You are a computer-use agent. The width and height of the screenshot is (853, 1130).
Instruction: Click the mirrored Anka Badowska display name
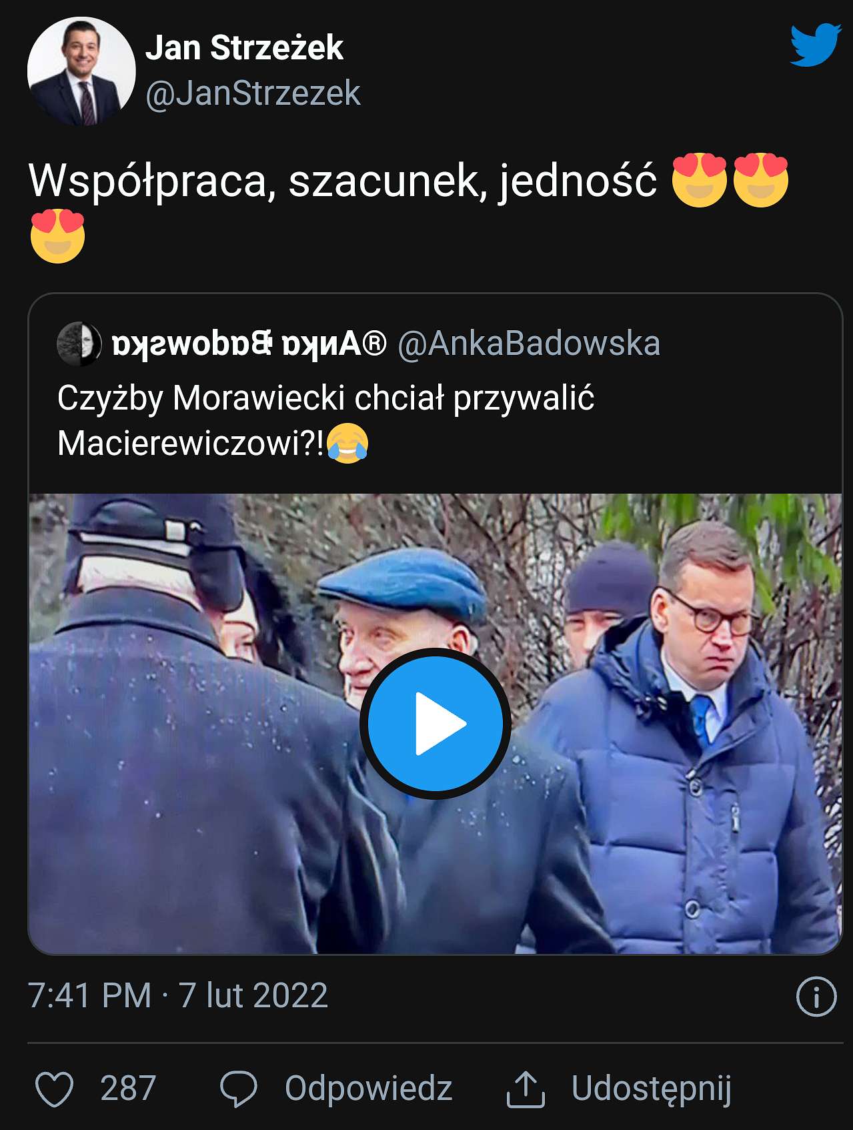pyautogui.click(x=249, y=344)
